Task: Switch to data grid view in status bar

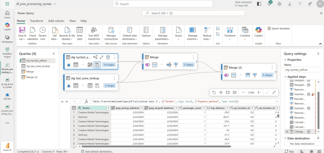Action: 311,151
